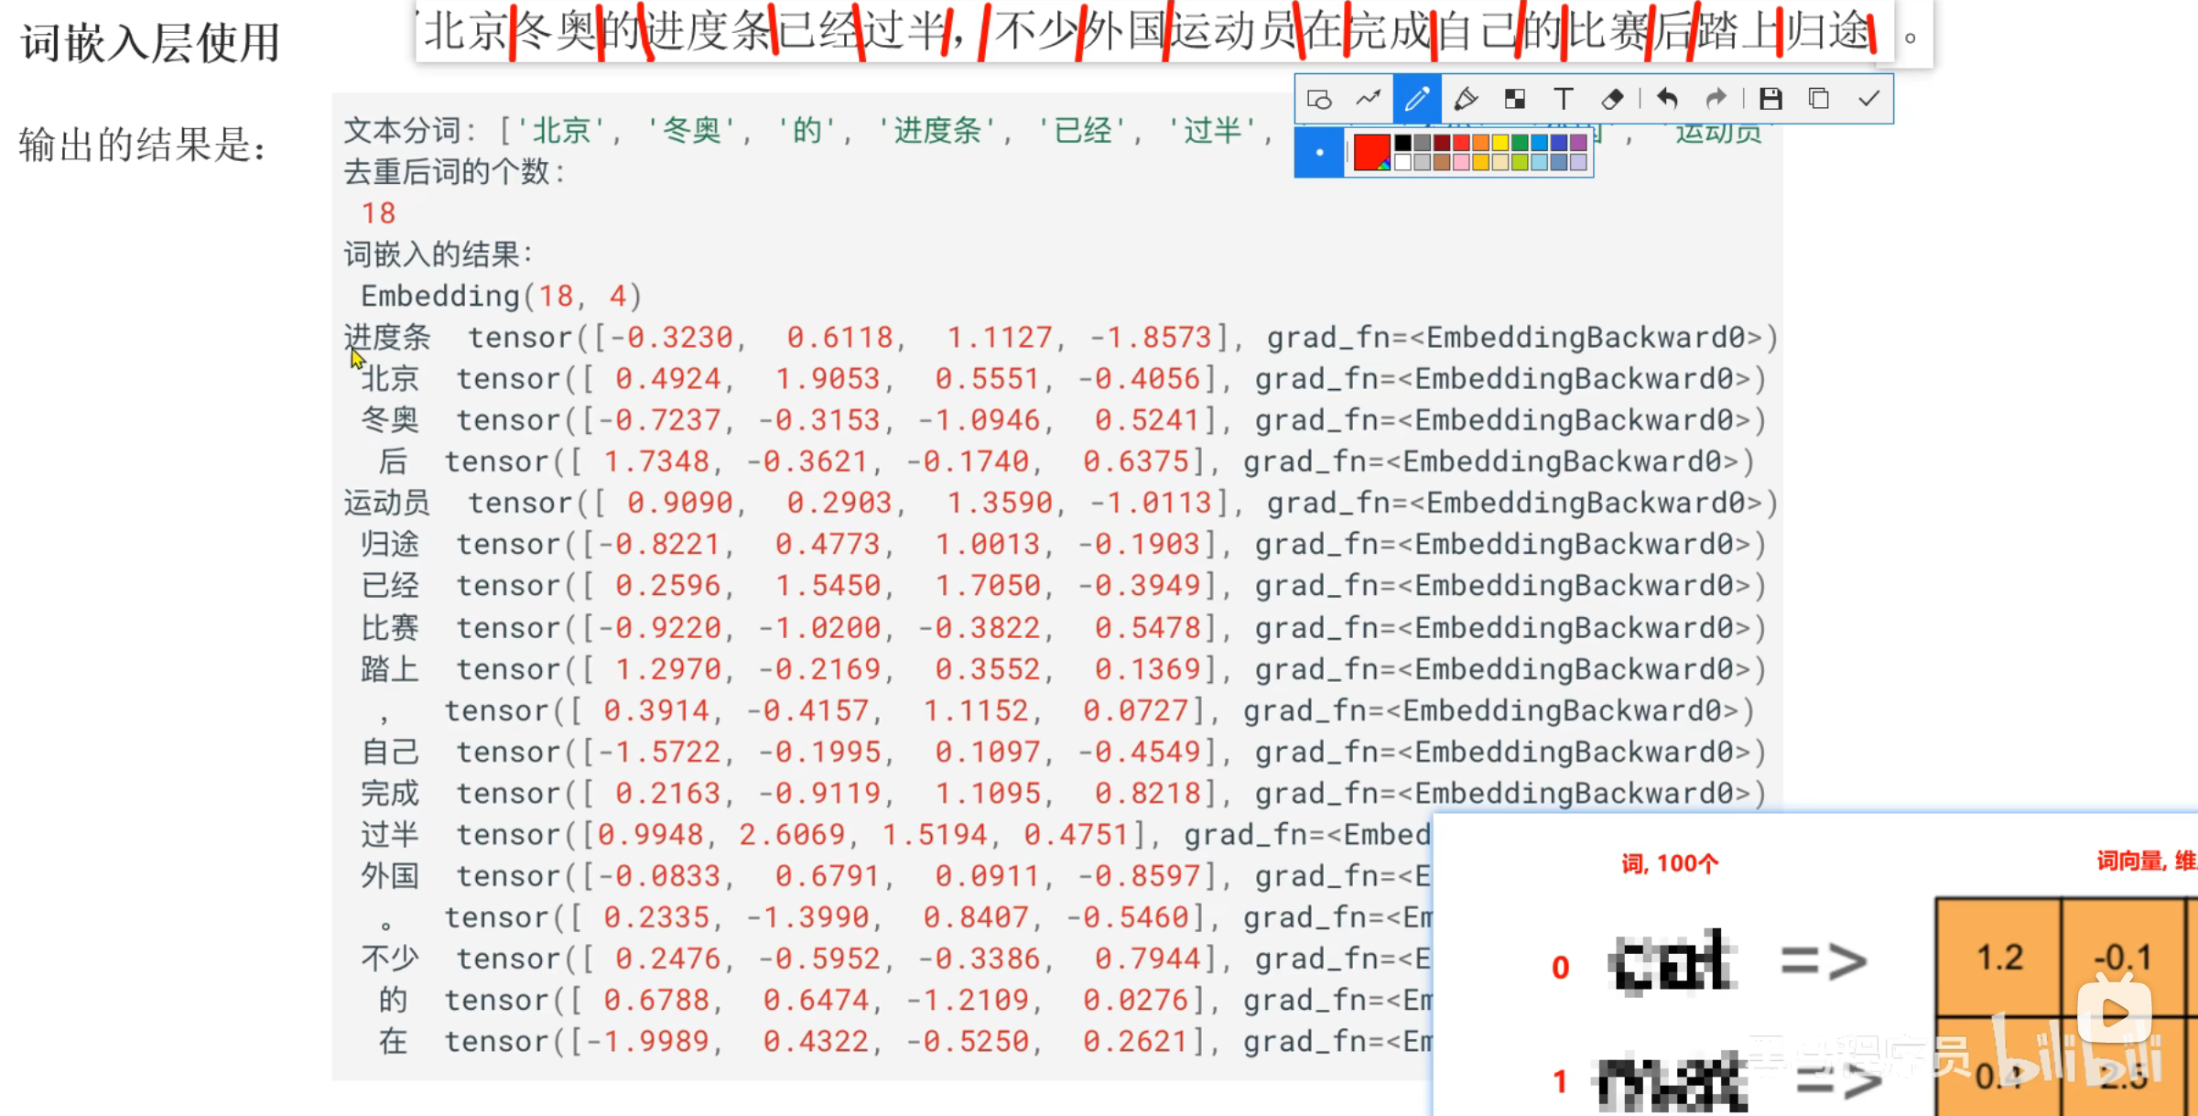Undo the last annotation stroke

click(1667, 99)
